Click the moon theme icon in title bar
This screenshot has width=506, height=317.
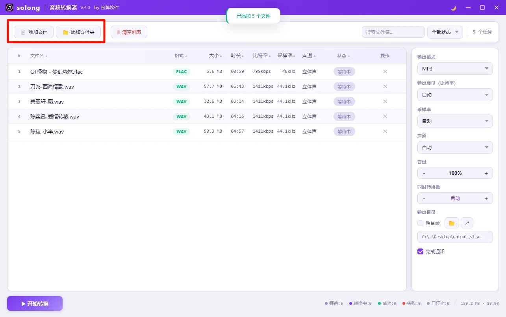(452, 7)
